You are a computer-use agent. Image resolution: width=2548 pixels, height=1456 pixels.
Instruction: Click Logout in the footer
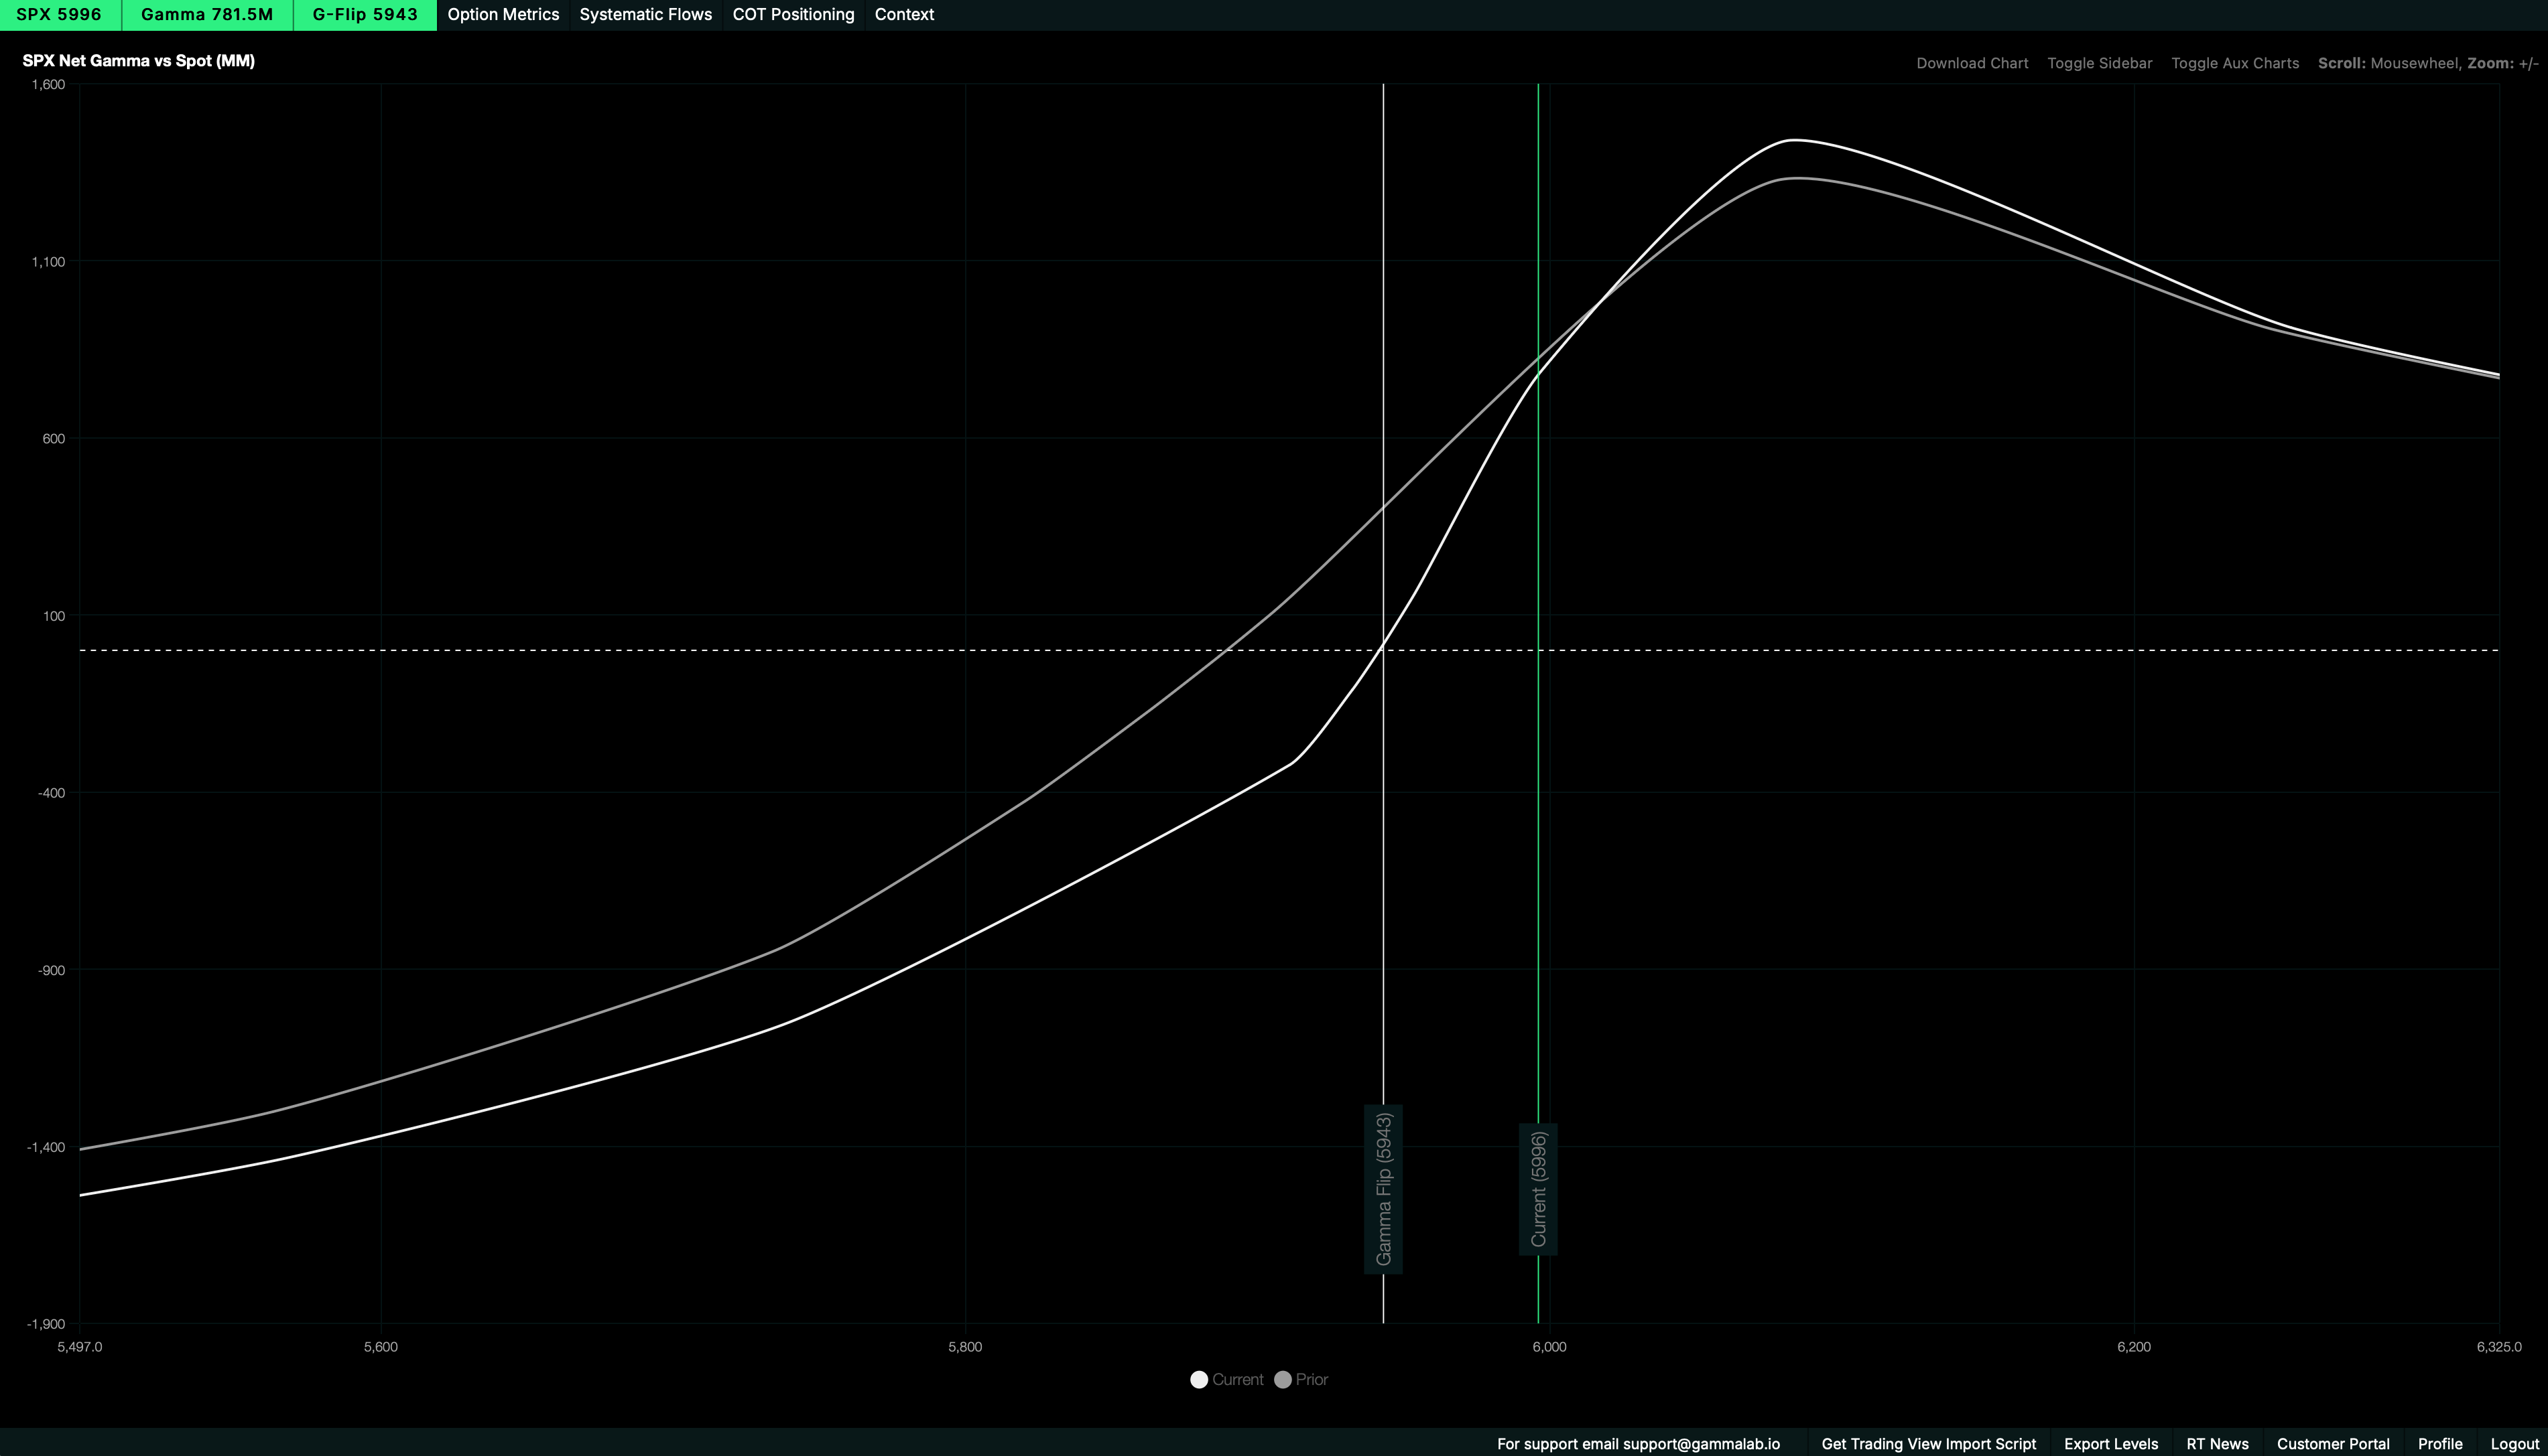pyautogui.click(x=2515, y=1444)
